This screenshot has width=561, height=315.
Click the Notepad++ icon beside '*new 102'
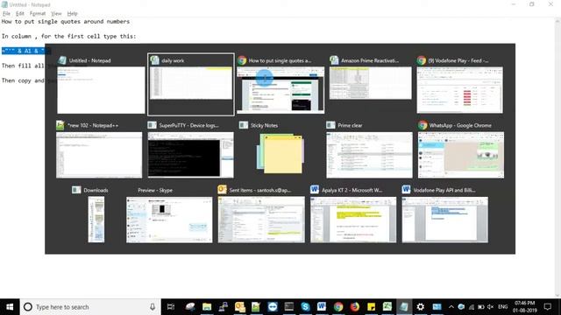point(60,125)
